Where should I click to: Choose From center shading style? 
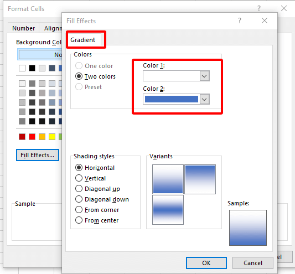pyautogui.click(x=79, y=220)
